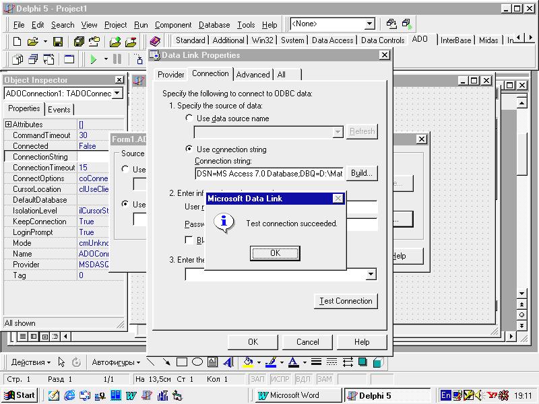Tick the Bl... checkbox under Password
Viewport: 539px width, 404px height.
(x=189, y=240)
